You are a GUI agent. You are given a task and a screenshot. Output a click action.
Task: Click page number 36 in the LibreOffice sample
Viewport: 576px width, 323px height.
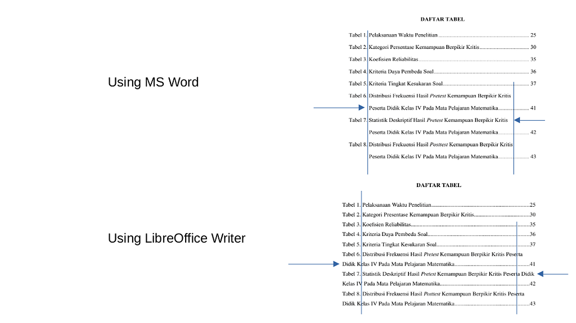click(533, 234)
